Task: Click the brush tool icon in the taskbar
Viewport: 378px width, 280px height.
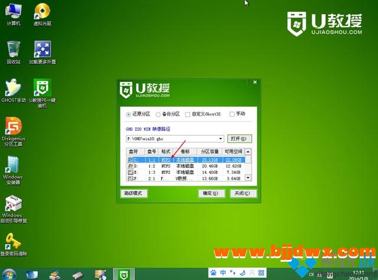Action: 55,275
